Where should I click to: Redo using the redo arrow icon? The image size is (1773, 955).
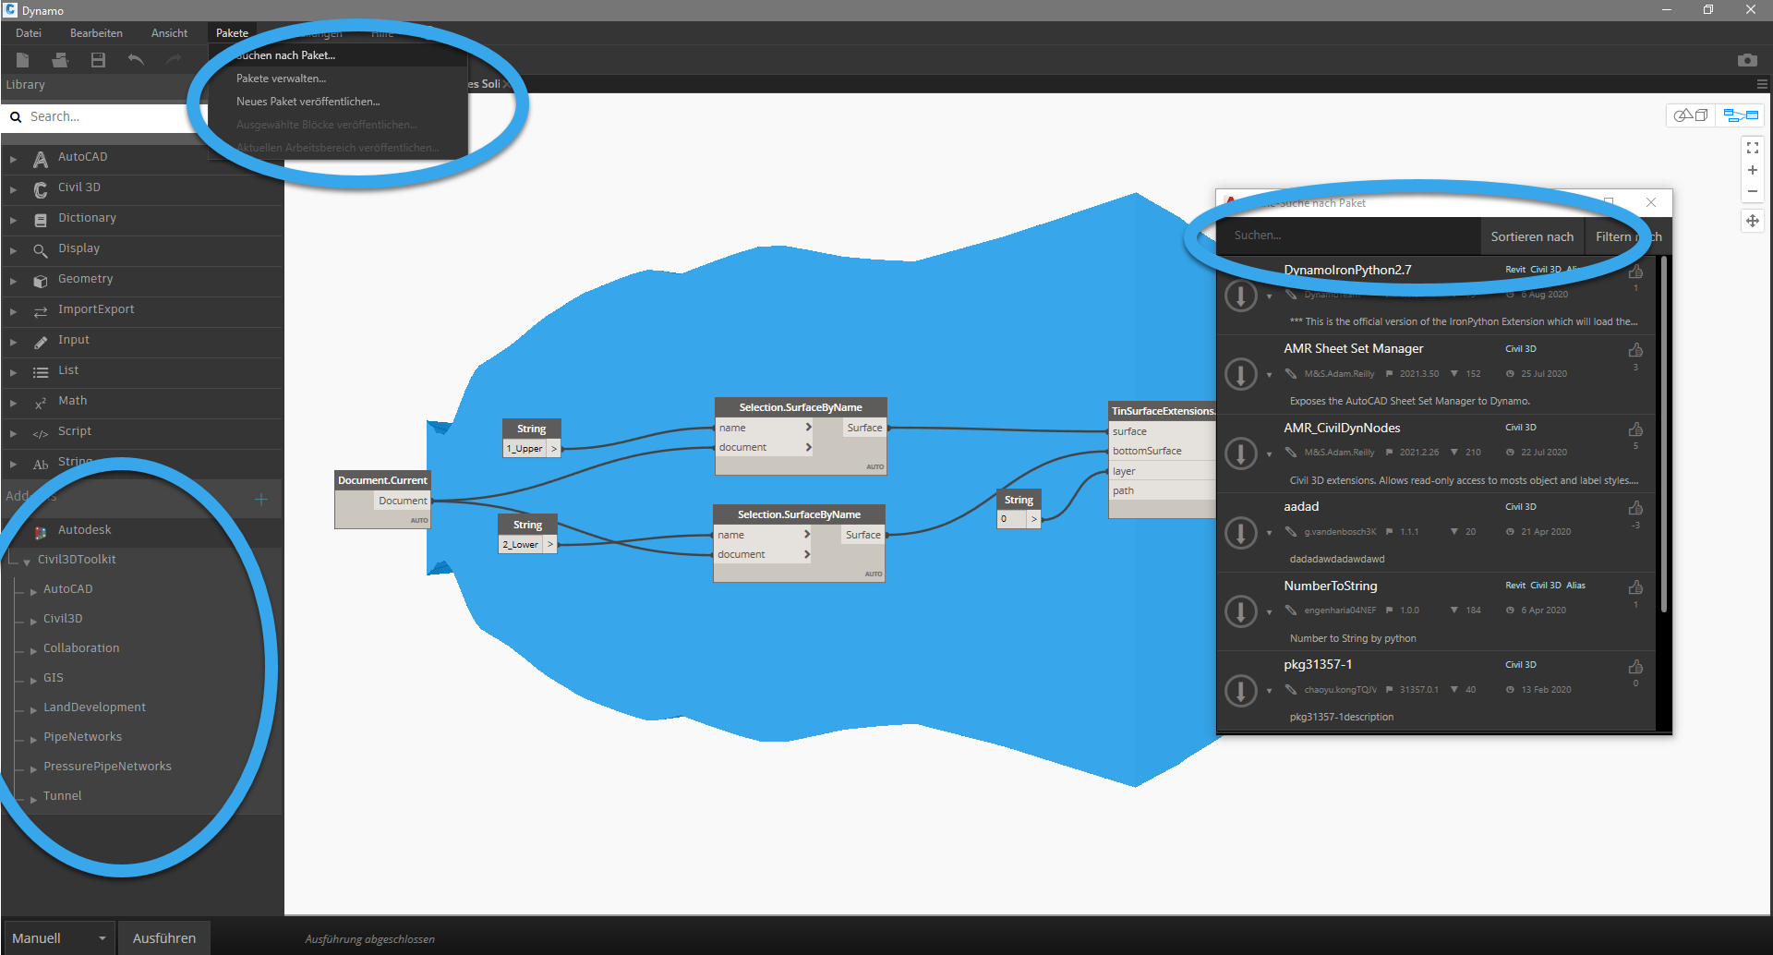(174, 59)
